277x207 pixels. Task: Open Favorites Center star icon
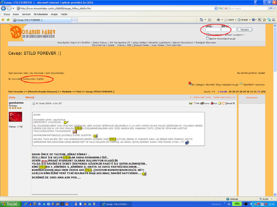3,20
